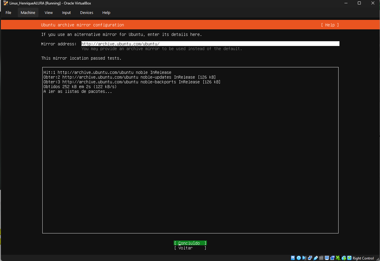
Task: Click the 'Mirror address:' label
Action: 59,44
